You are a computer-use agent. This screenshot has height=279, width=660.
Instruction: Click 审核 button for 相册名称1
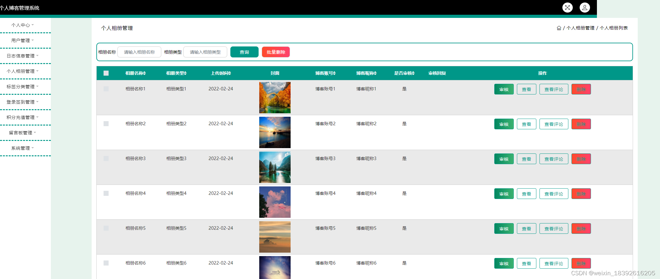504,89
